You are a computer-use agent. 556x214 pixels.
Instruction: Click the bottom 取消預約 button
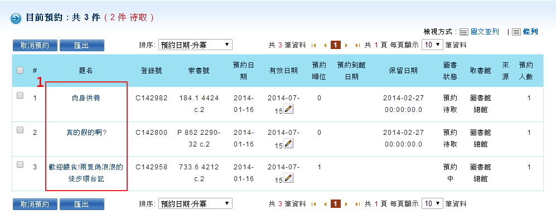pos(35,204)
